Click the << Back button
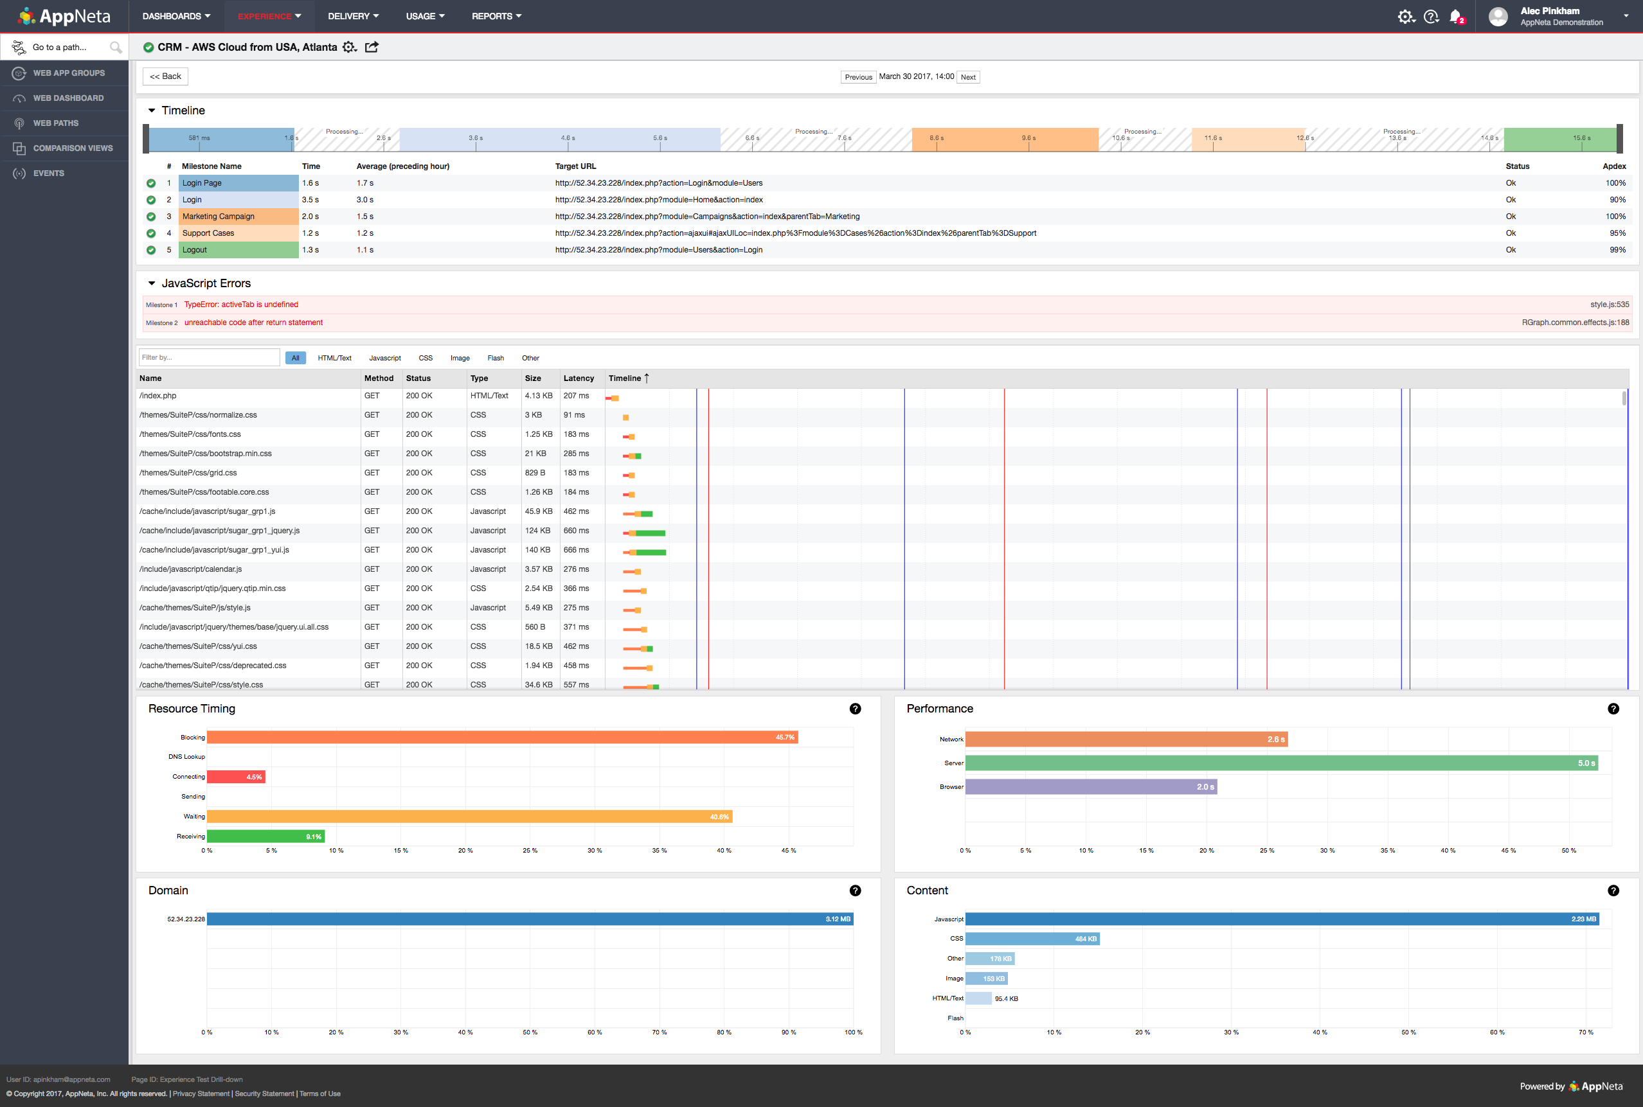 (165, 76)
